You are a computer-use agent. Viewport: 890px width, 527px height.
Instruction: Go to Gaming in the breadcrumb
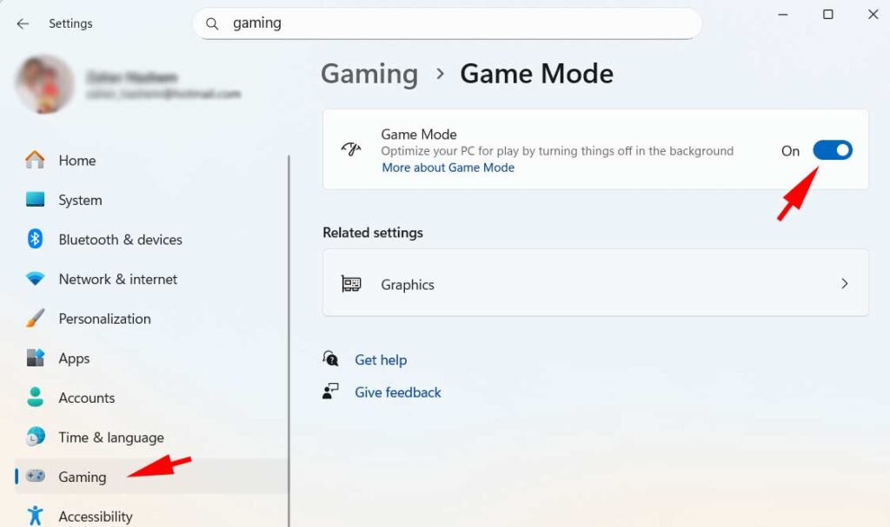(369, 74)
